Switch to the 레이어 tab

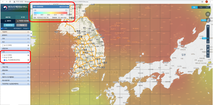(x=8, y=21)
